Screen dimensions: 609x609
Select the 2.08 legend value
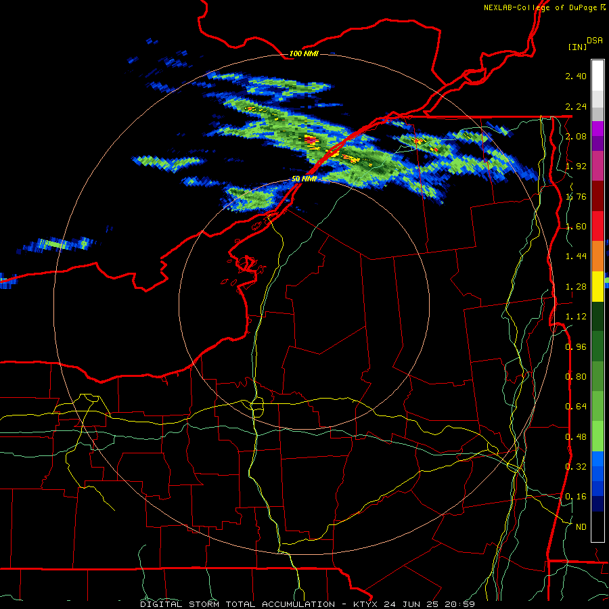[x=576, y=136]
